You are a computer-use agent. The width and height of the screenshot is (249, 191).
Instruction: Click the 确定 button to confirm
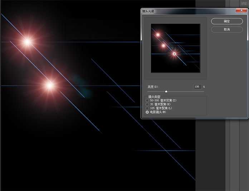[226, 21]
